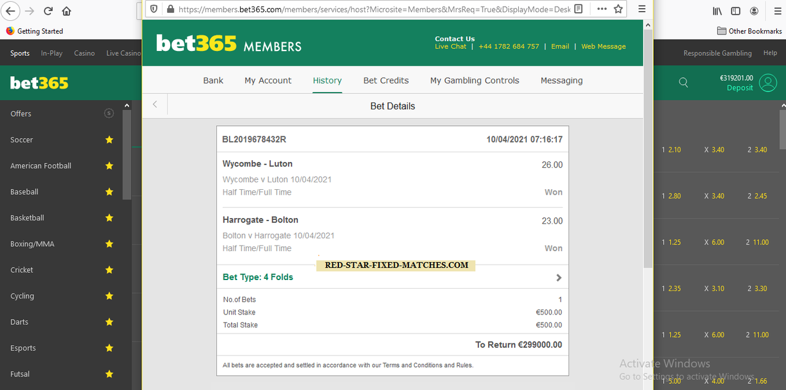Open the account profile avatar icon
Image resolution: width=786 pixels, height=390 pixels.
point(768,83)
